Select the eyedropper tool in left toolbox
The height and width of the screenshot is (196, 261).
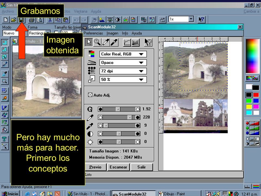pyautogui.click(x=5, y=74)
